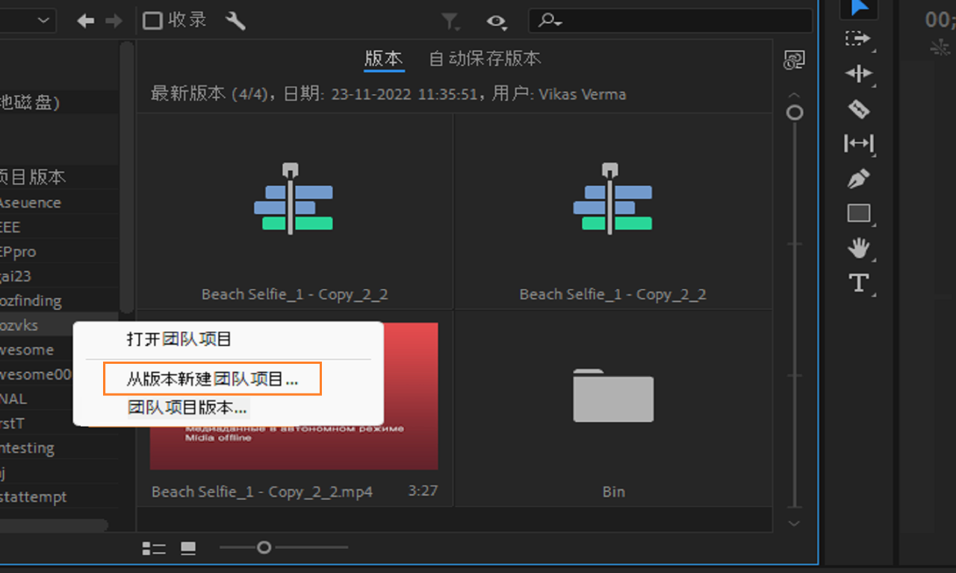956x573 pixels.
Task: Toggle the 收录 ingest checkbox
Action: click(152, 21)
